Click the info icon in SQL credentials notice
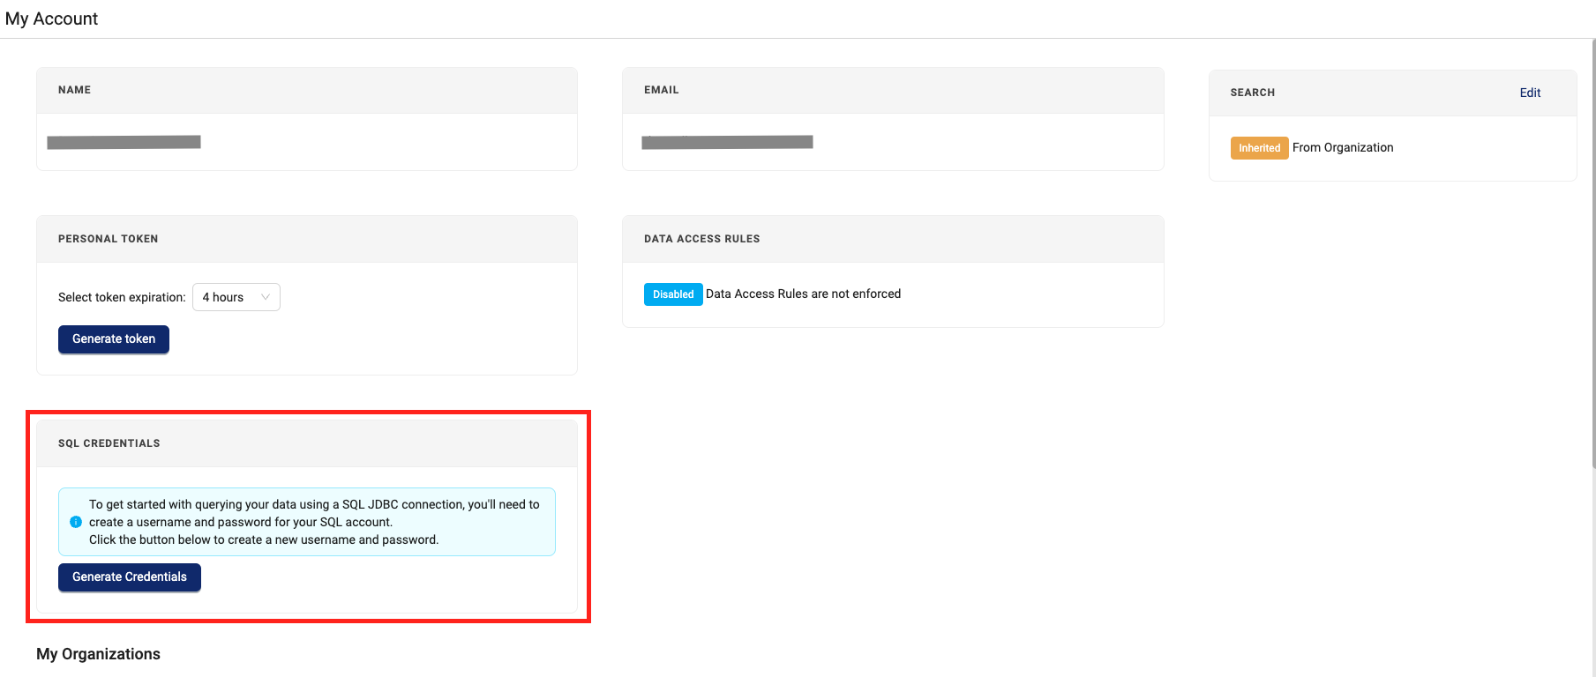 tap(76, 522)
